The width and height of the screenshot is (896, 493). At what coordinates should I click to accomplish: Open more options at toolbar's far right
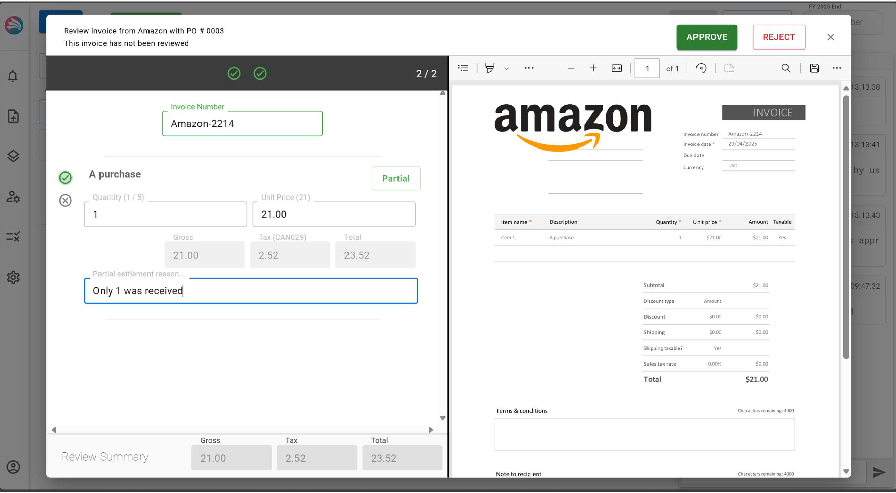837,68
